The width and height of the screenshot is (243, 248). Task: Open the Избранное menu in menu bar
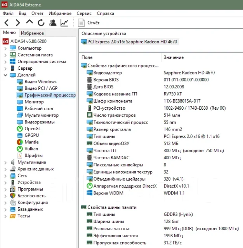(x=60, y=14)
